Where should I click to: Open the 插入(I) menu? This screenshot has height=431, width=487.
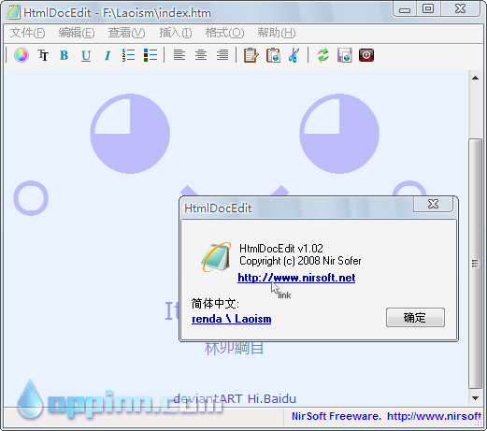[176, 33]
